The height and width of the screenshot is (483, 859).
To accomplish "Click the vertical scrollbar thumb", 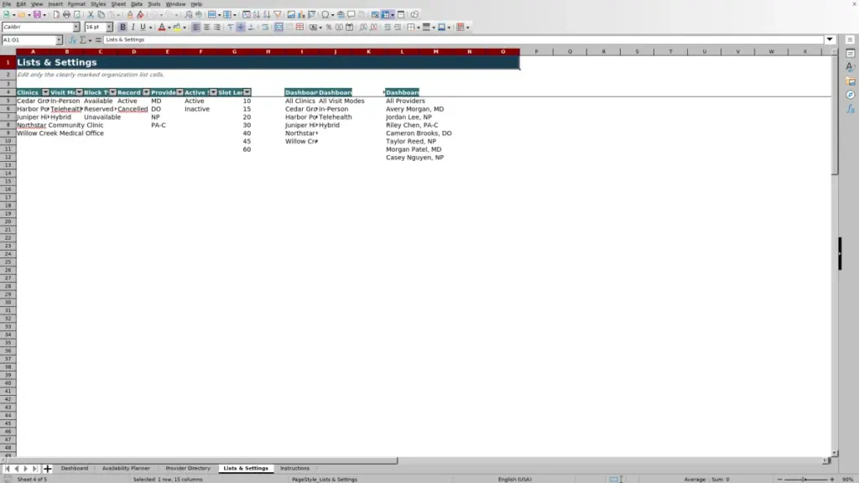I will [x=835, y=115].
